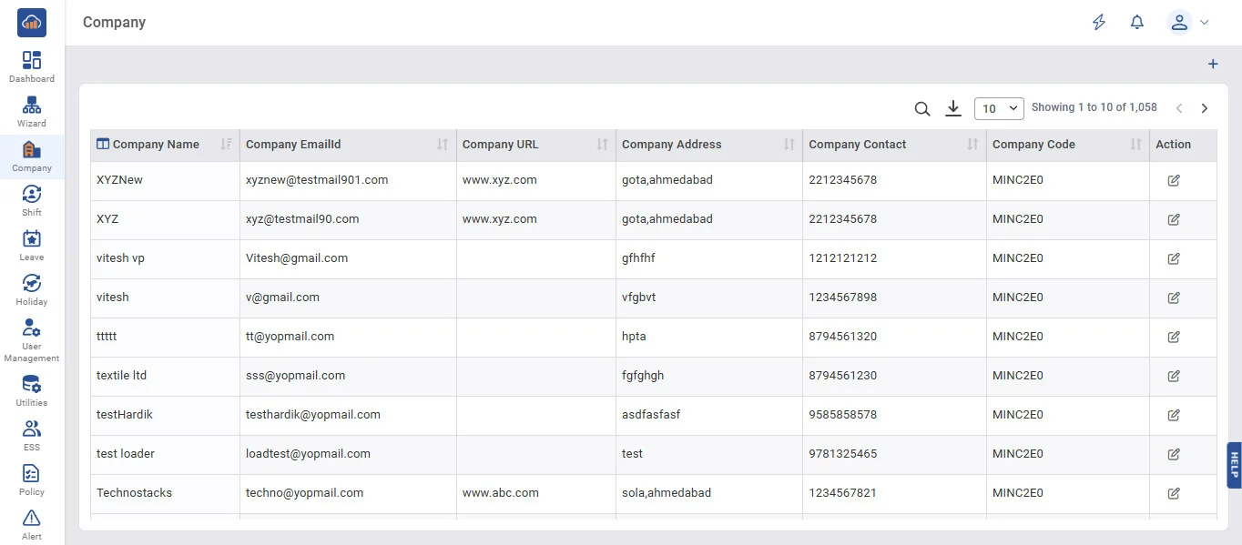Toggle sort order on Company Name column
The width and height of the screenshot is (1242, 545).
227,145
